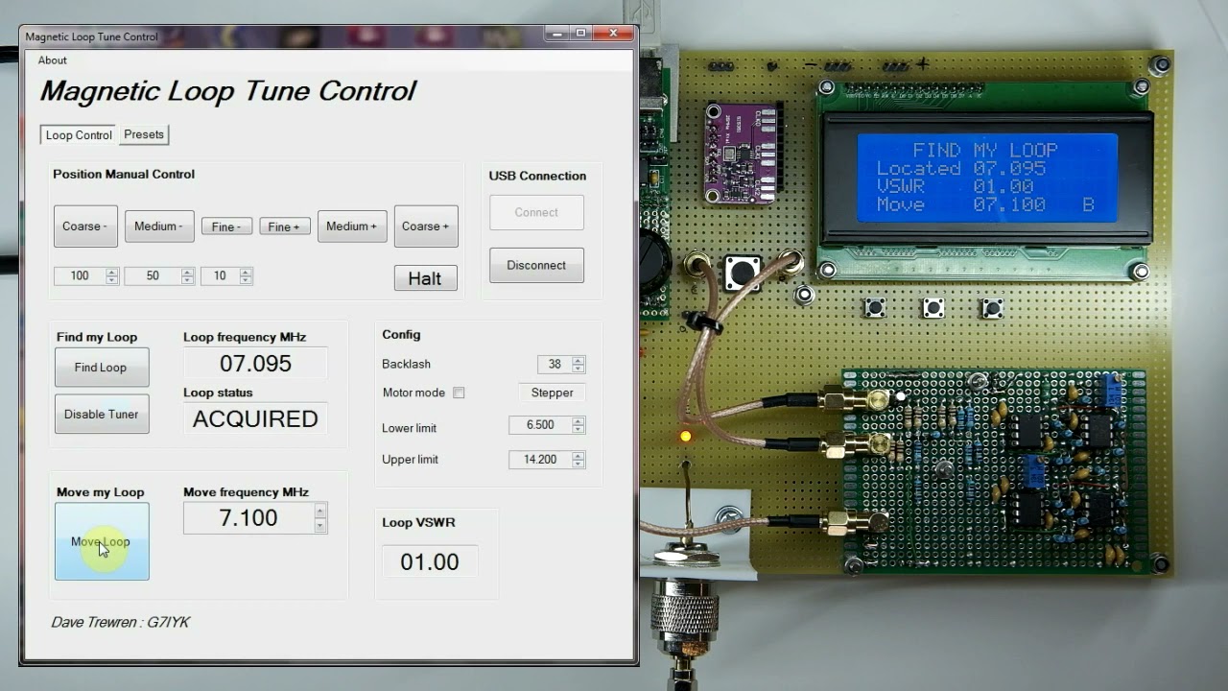The height and width of the screenshot is (691, 1228).
Task: Decrease the coarse step value 100
Action: pyautogui.click(x=112, y=280)
